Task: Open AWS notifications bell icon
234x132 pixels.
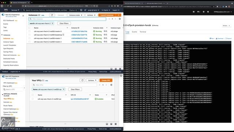Action: coord(85,10)
